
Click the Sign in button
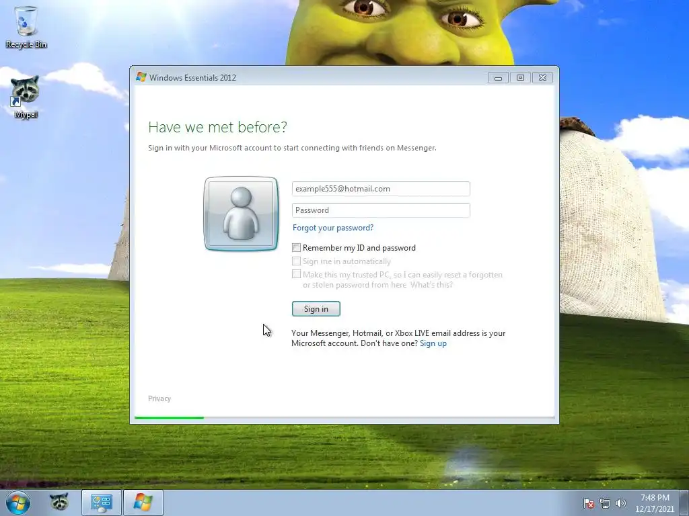[316, 309]
